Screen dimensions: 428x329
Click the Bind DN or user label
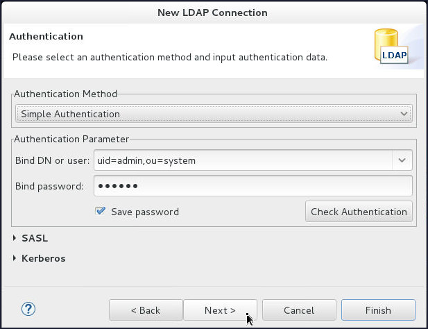coord(52,160)
